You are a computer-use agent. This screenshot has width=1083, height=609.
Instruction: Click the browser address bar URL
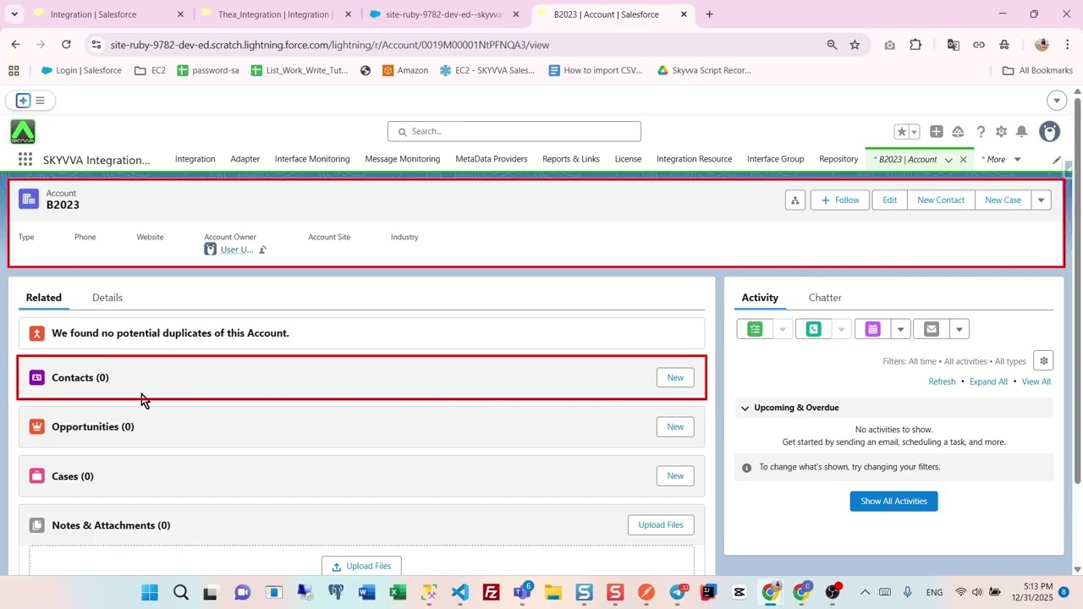point(330,45)
